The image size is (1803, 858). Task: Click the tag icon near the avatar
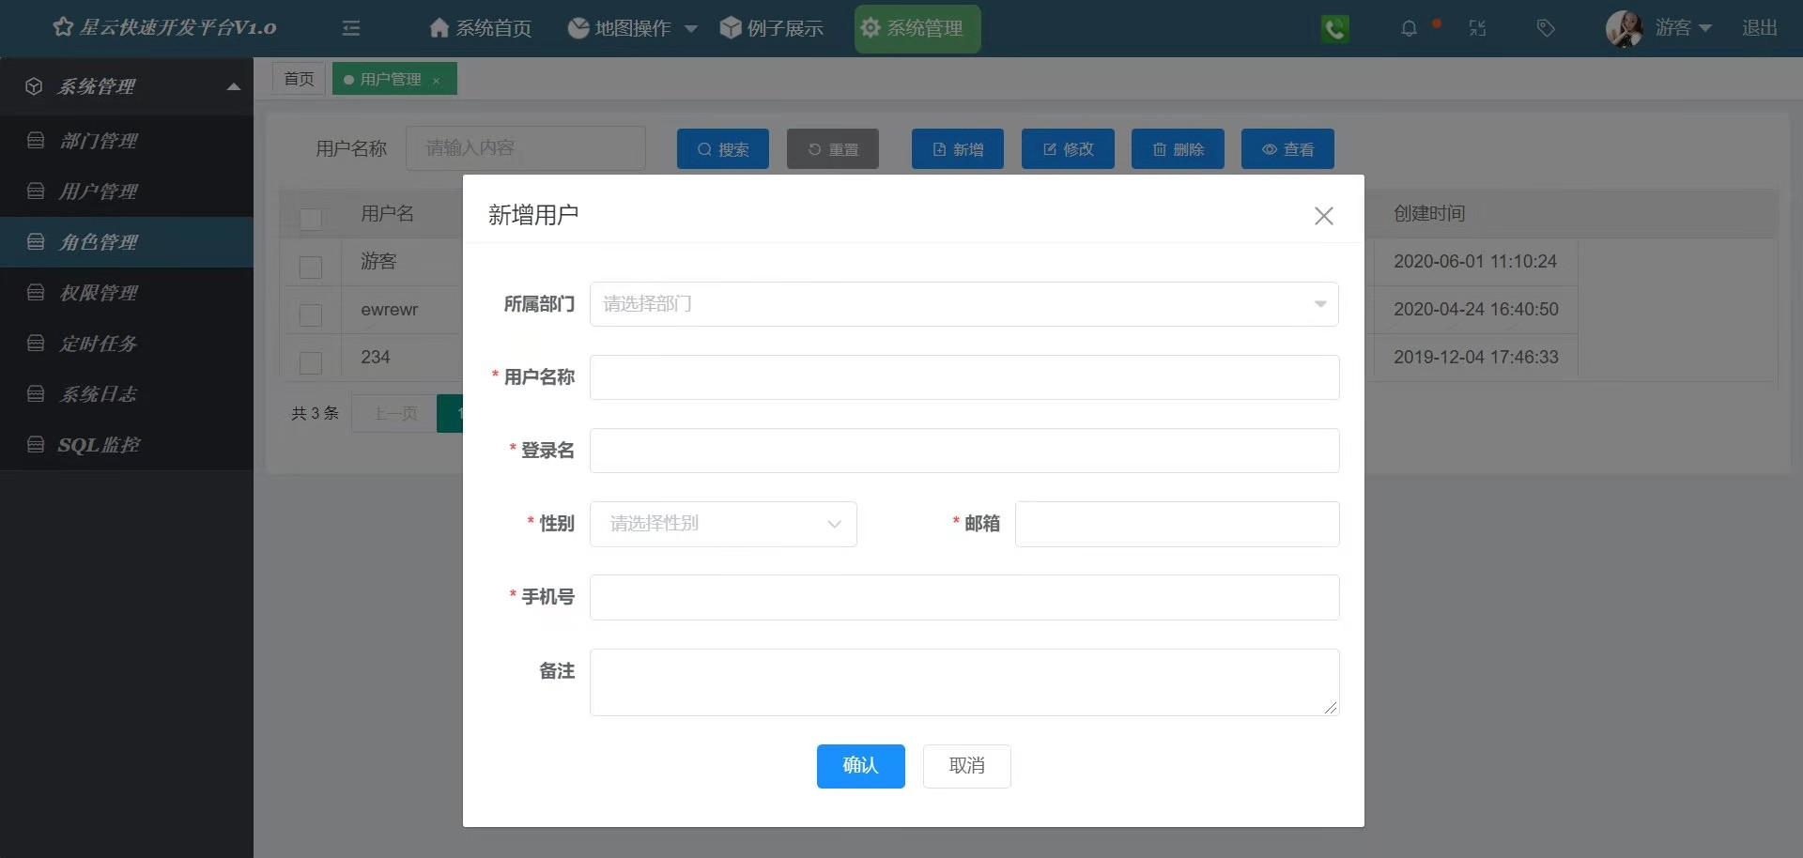pyautogui.click(x=1545, y=28)
